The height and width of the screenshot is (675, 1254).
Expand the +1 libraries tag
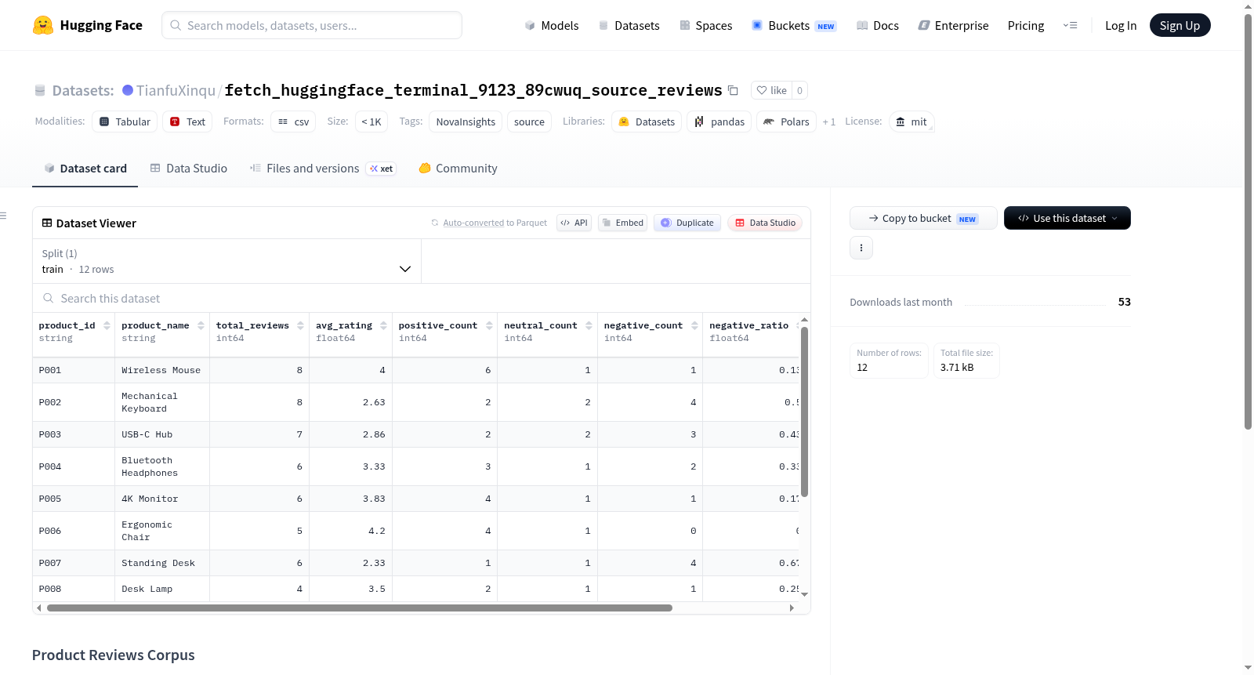[829, 122]
